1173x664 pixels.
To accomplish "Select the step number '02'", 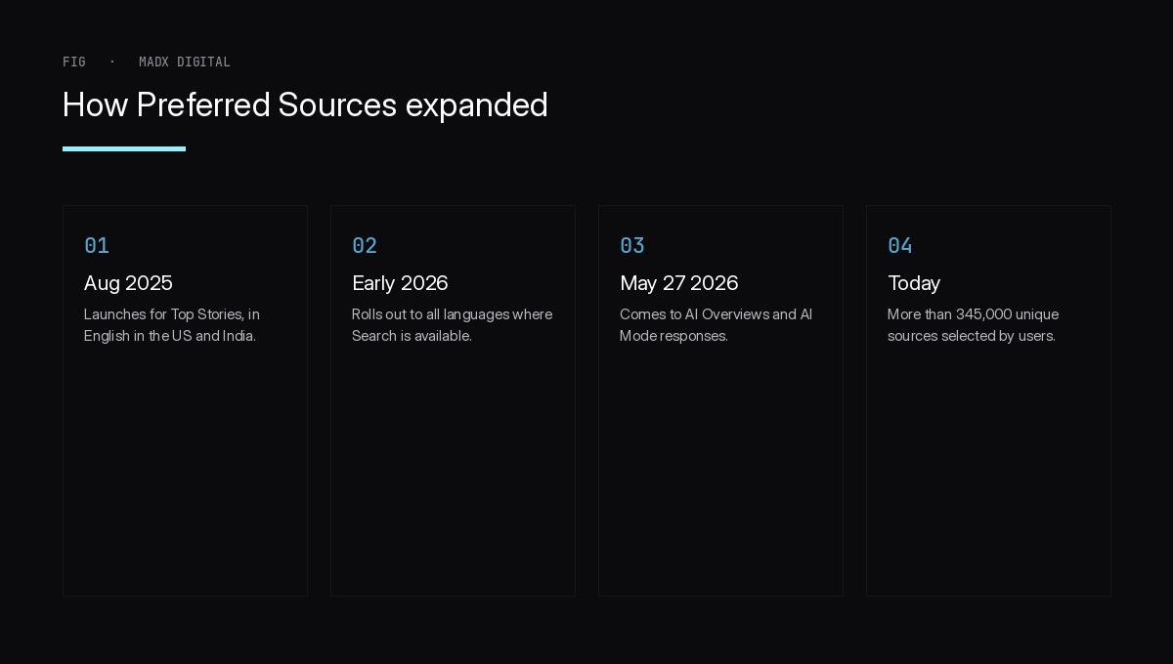I will click(365, 245).
